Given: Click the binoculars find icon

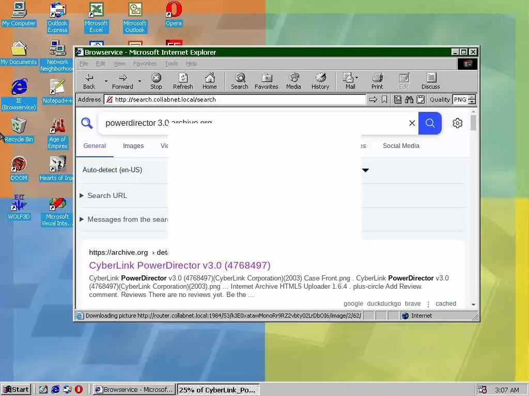Looking at the screenshot, I should (409, 100).
